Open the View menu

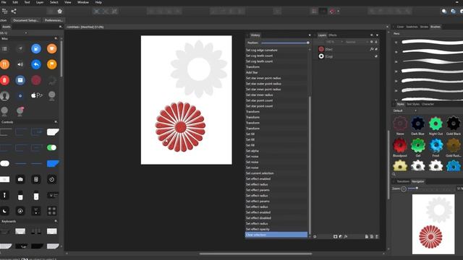coord(67,2)
